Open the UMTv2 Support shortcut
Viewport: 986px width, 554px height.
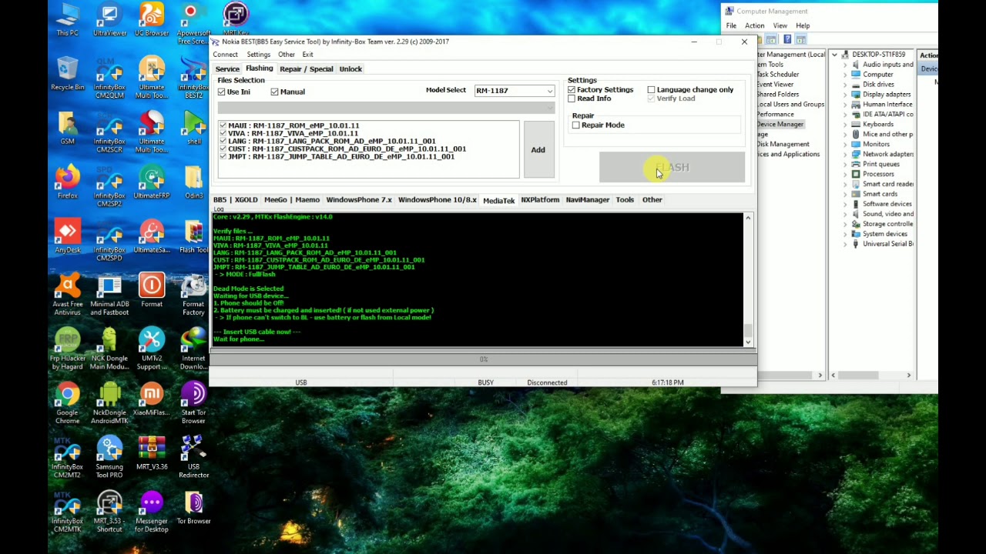click(152, 349)
